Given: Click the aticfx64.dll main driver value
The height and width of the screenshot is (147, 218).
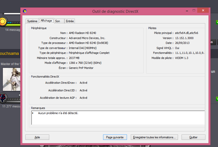Looking at the screenshot, I should point(186,33).
